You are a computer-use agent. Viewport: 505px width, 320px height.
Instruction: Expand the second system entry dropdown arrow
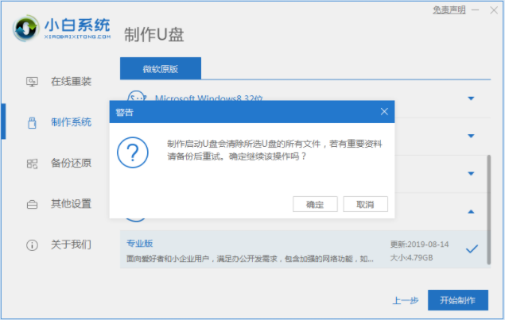pyautogui.click(x=471, y=135)
